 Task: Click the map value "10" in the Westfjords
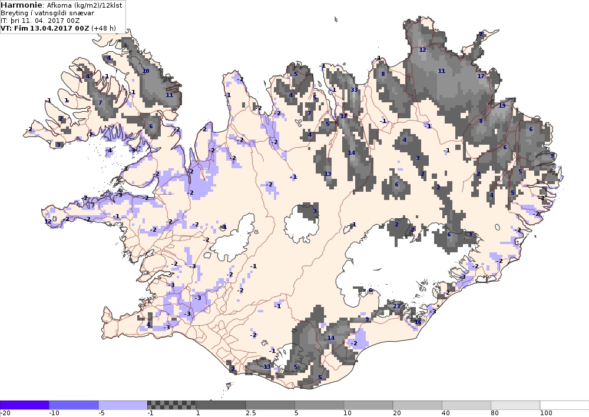[x=145, y=71]
